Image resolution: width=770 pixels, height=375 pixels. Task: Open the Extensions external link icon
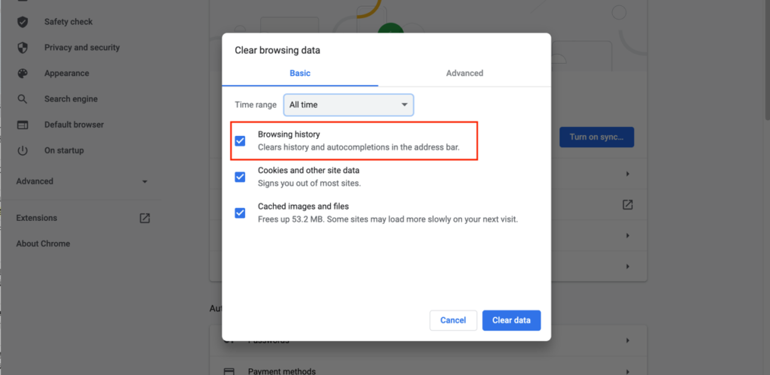click(145, 218)
